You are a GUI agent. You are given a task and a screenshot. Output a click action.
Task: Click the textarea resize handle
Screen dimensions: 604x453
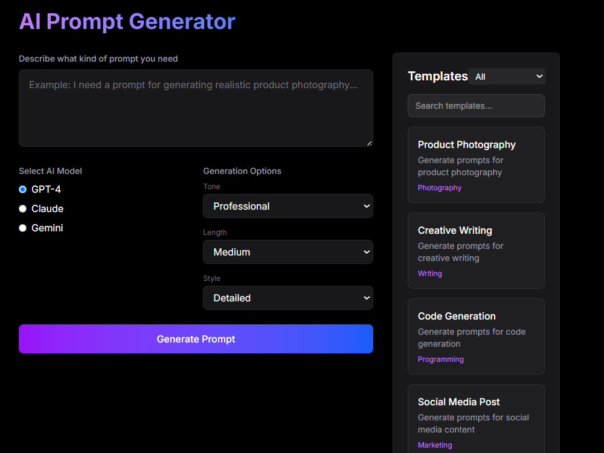[369, 143]
